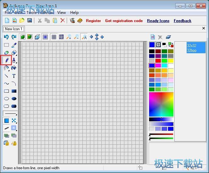Open the Help menu

tap(74, 13)
